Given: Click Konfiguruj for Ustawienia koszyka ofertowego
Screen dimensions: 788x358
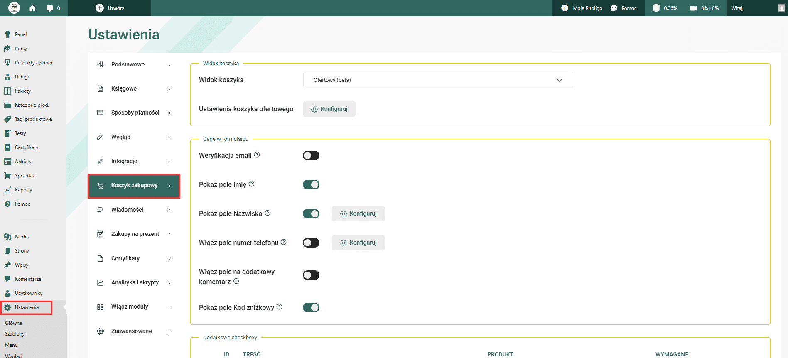Looking at the screenshot, I should pos(329,109).
